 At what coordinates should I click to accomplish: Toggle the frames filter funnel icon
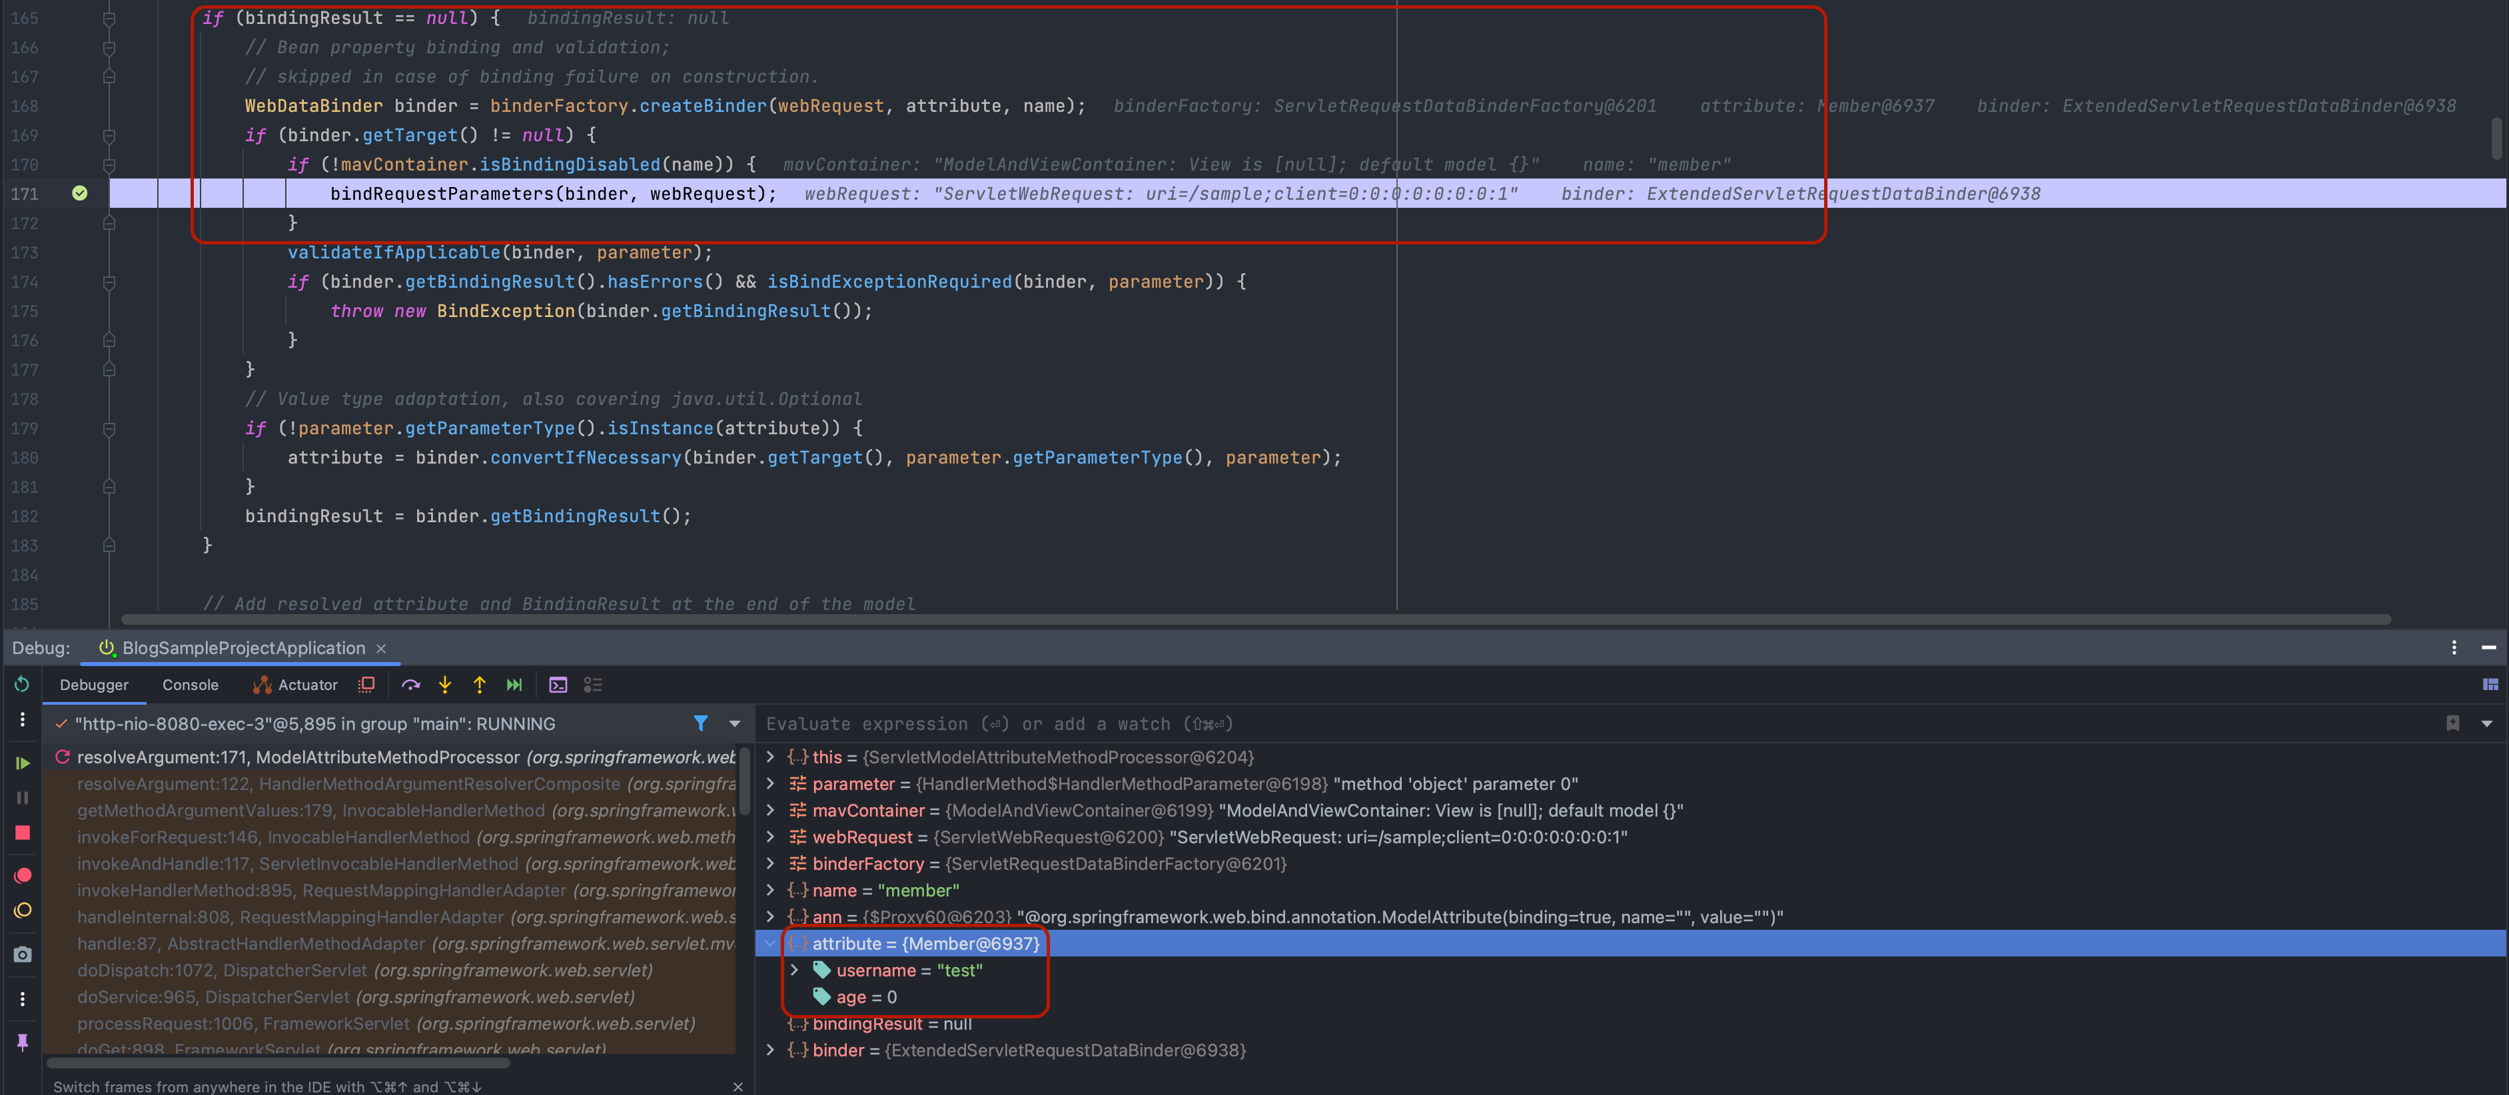pyautogui.click(x=700, y=723)
